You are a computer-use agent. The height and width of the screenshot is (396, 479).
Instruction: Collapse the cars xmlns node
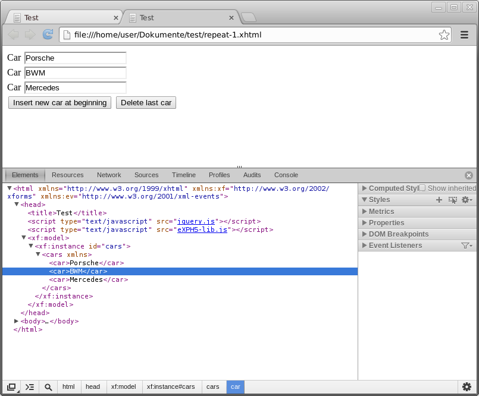pos(38,254)
